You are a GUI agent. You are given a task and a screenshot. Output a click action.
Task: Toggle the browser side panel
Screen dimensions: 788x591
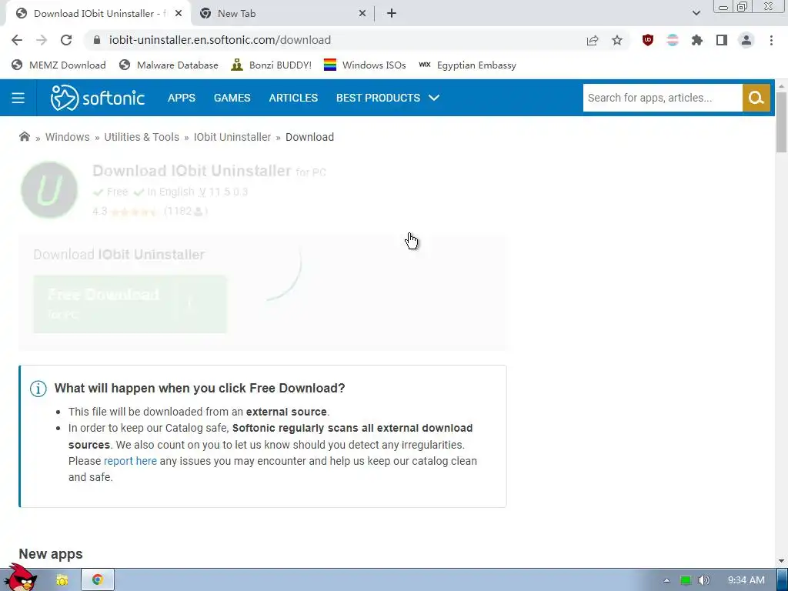coord(722,40)
